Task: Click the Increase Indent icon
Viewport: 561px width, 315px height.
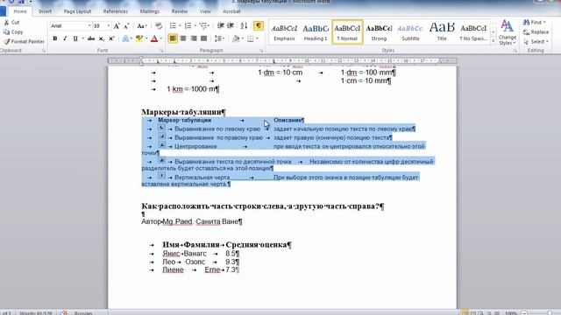Action: click(x=231, y=25)
